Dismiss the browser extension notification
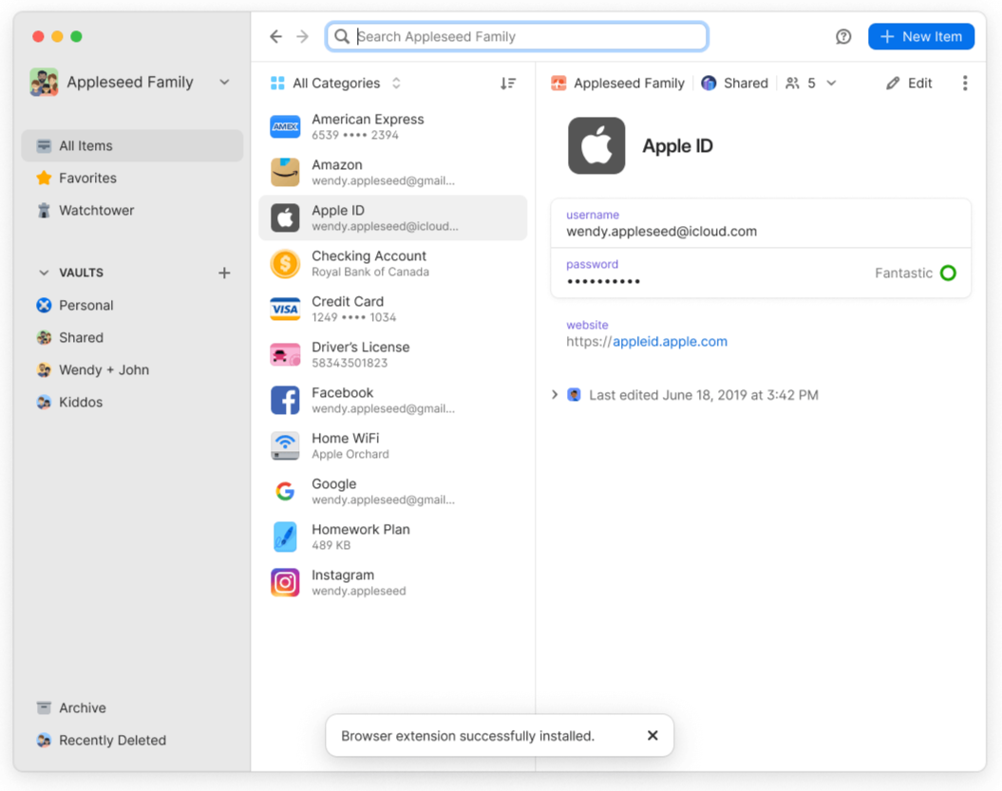1002x791 pixels. tap(652, 735)
